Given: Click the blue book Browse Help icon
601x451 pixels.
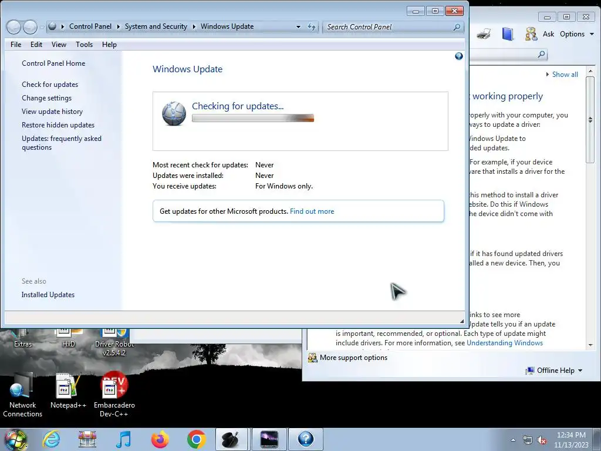Looking at the screenshot, I should pos(508,33).
